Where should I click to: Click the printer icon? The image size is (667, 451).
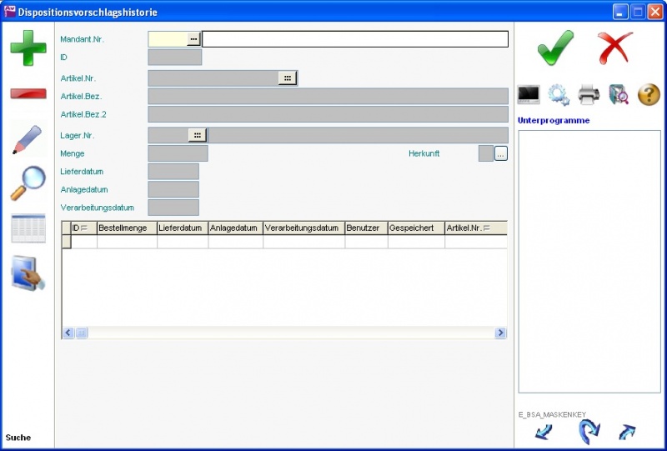589,95
